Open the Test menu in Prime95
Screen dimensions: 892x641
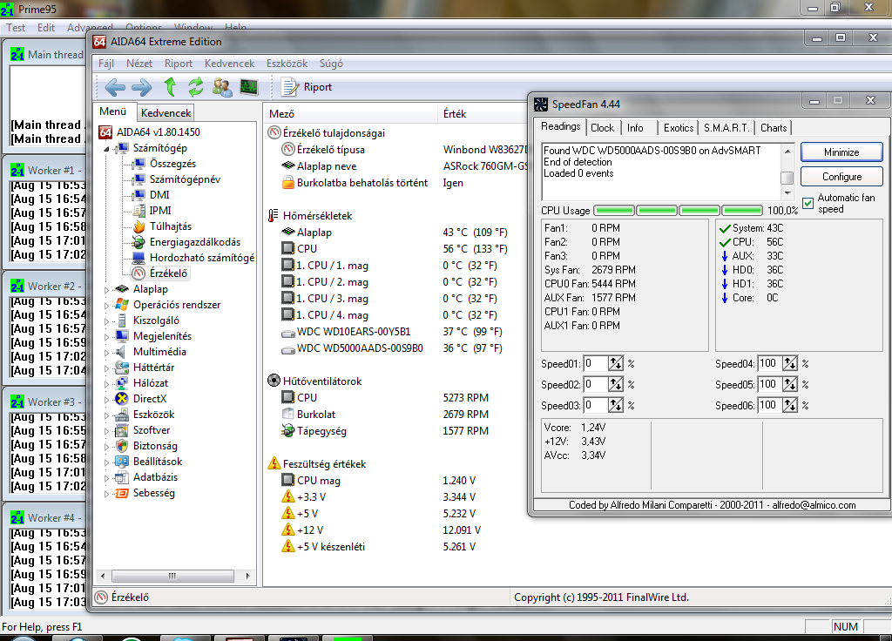click(x=16, y=28)
